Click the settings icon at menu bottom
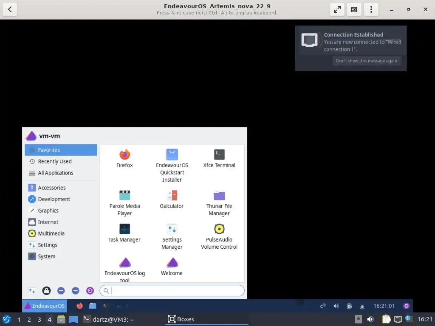The width and height of the screenshot is (435, 326). point(32,290)
